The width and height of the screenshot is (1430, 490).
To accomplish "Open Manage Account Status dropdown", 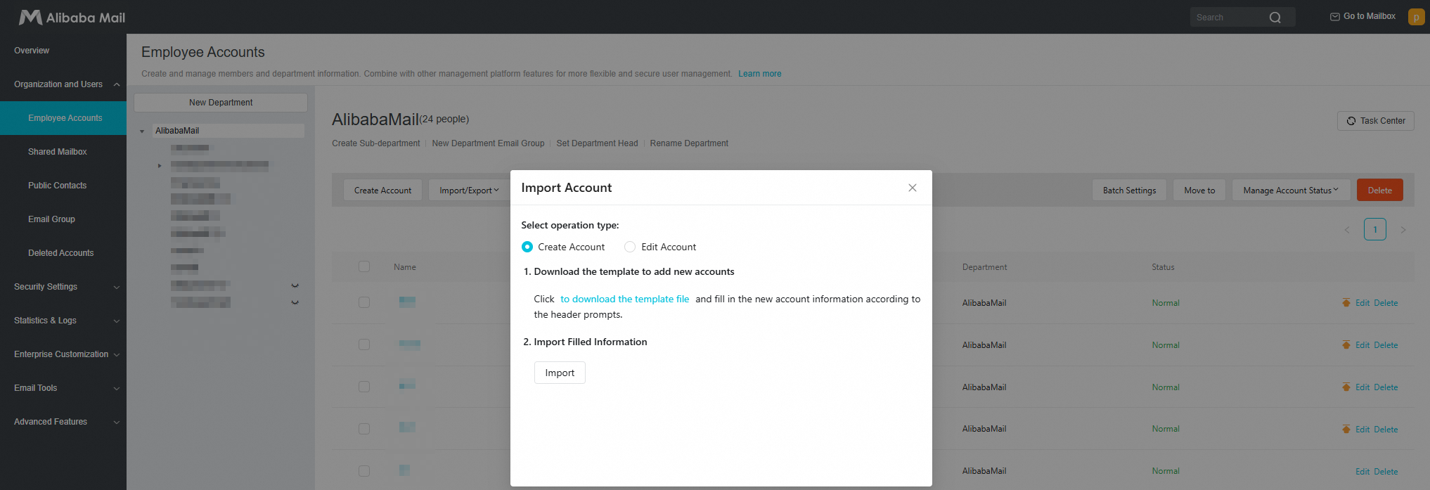I will click(1291, 190).
